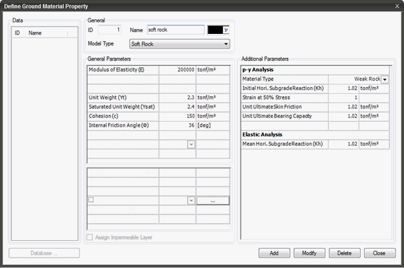The width and height of the screenshot is (404, 268).
Task: Select the Strain at 50% Stress value
Action: coord(344,97)
